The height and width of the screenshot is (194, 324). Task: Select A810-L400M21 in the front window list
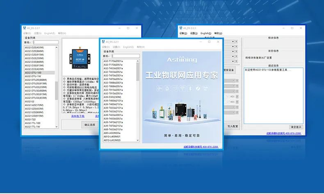[x=112, y=136]
